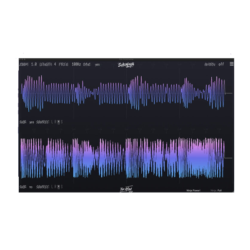Select source S for upper waveform

pyautogui.click(x=62, y=122)
